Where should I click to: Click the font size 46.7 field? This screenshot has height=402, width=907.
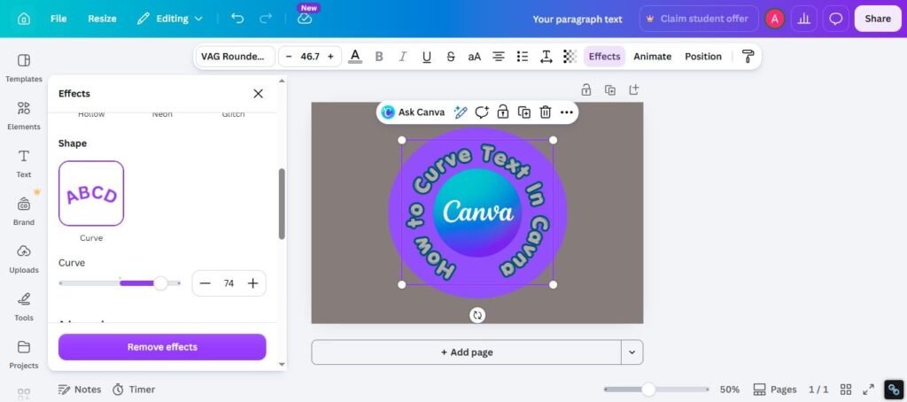click(310, 56)
